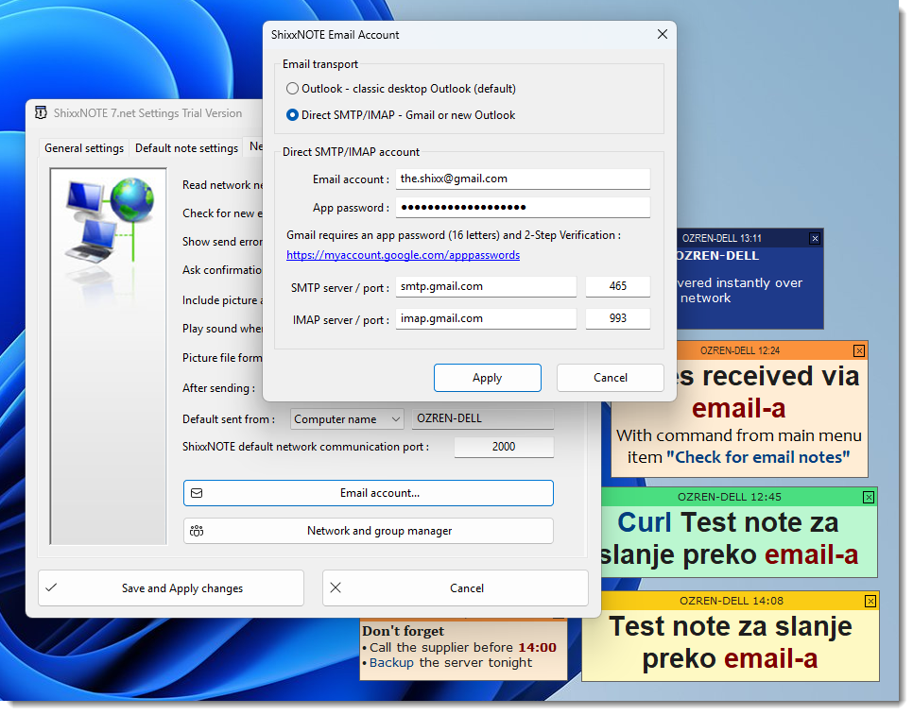Close the blue OZREN-DELL 13:11 note

(815, 239)
